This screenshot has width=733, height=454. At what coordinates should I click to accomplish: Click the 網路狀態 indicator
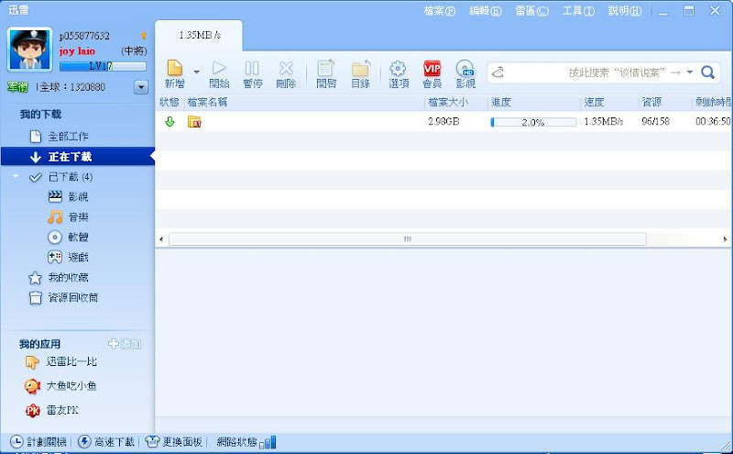click(246, 442)
